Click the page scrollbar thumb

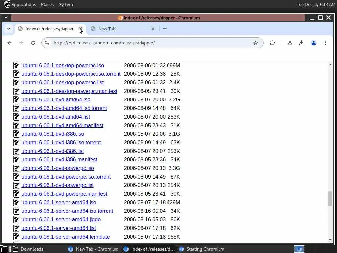[x=330, y=199]
